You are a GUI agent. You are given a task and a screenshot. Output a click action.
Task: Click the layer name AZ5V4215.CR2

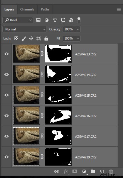(86, 96)
